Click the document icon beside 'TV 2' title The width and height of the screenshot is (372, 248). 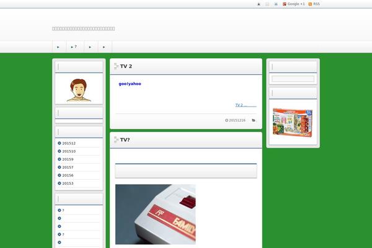117,66
